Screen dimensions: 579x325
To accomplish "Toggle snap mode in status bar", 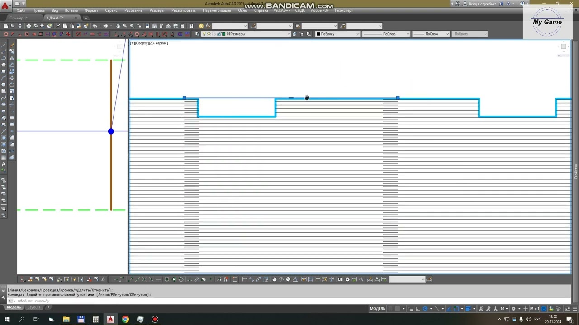I will coord(398,309).
